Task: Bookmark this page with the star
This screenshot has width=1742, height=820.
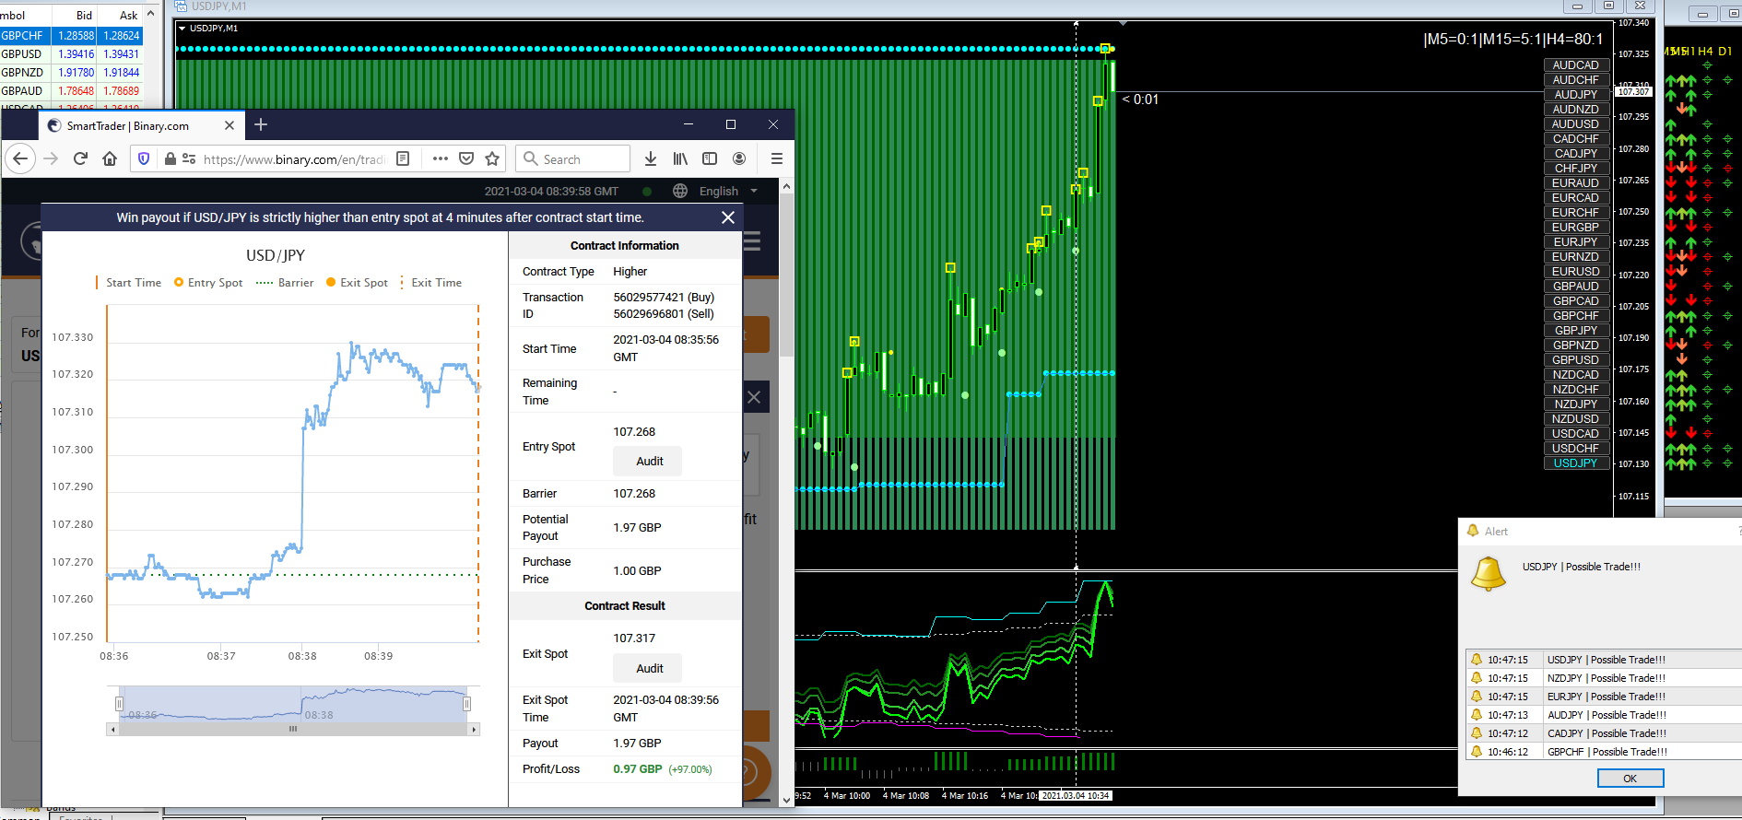Action: (x=492, y=158)
